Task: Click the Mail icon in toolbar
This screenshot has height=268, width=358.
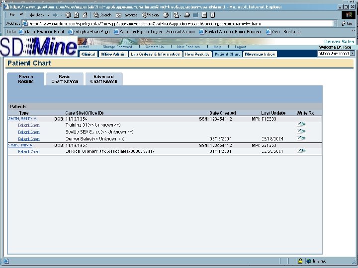Action: pyautogui.click(x=177, y=15)
